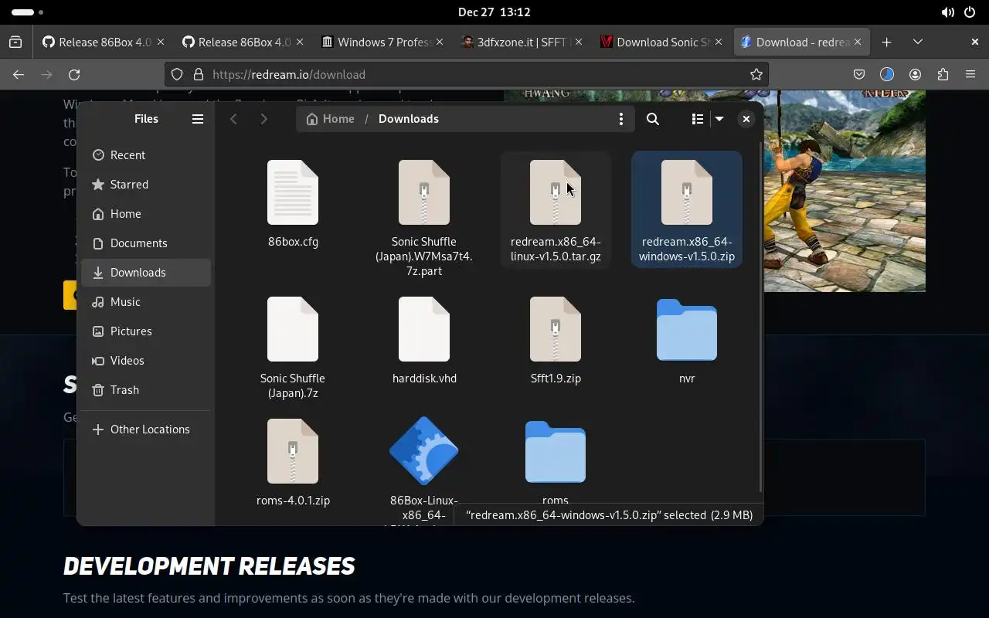The width and height of the screenshot is (989, 618).
Task: Reload the redream download page
Action: [x=74, y=75]
